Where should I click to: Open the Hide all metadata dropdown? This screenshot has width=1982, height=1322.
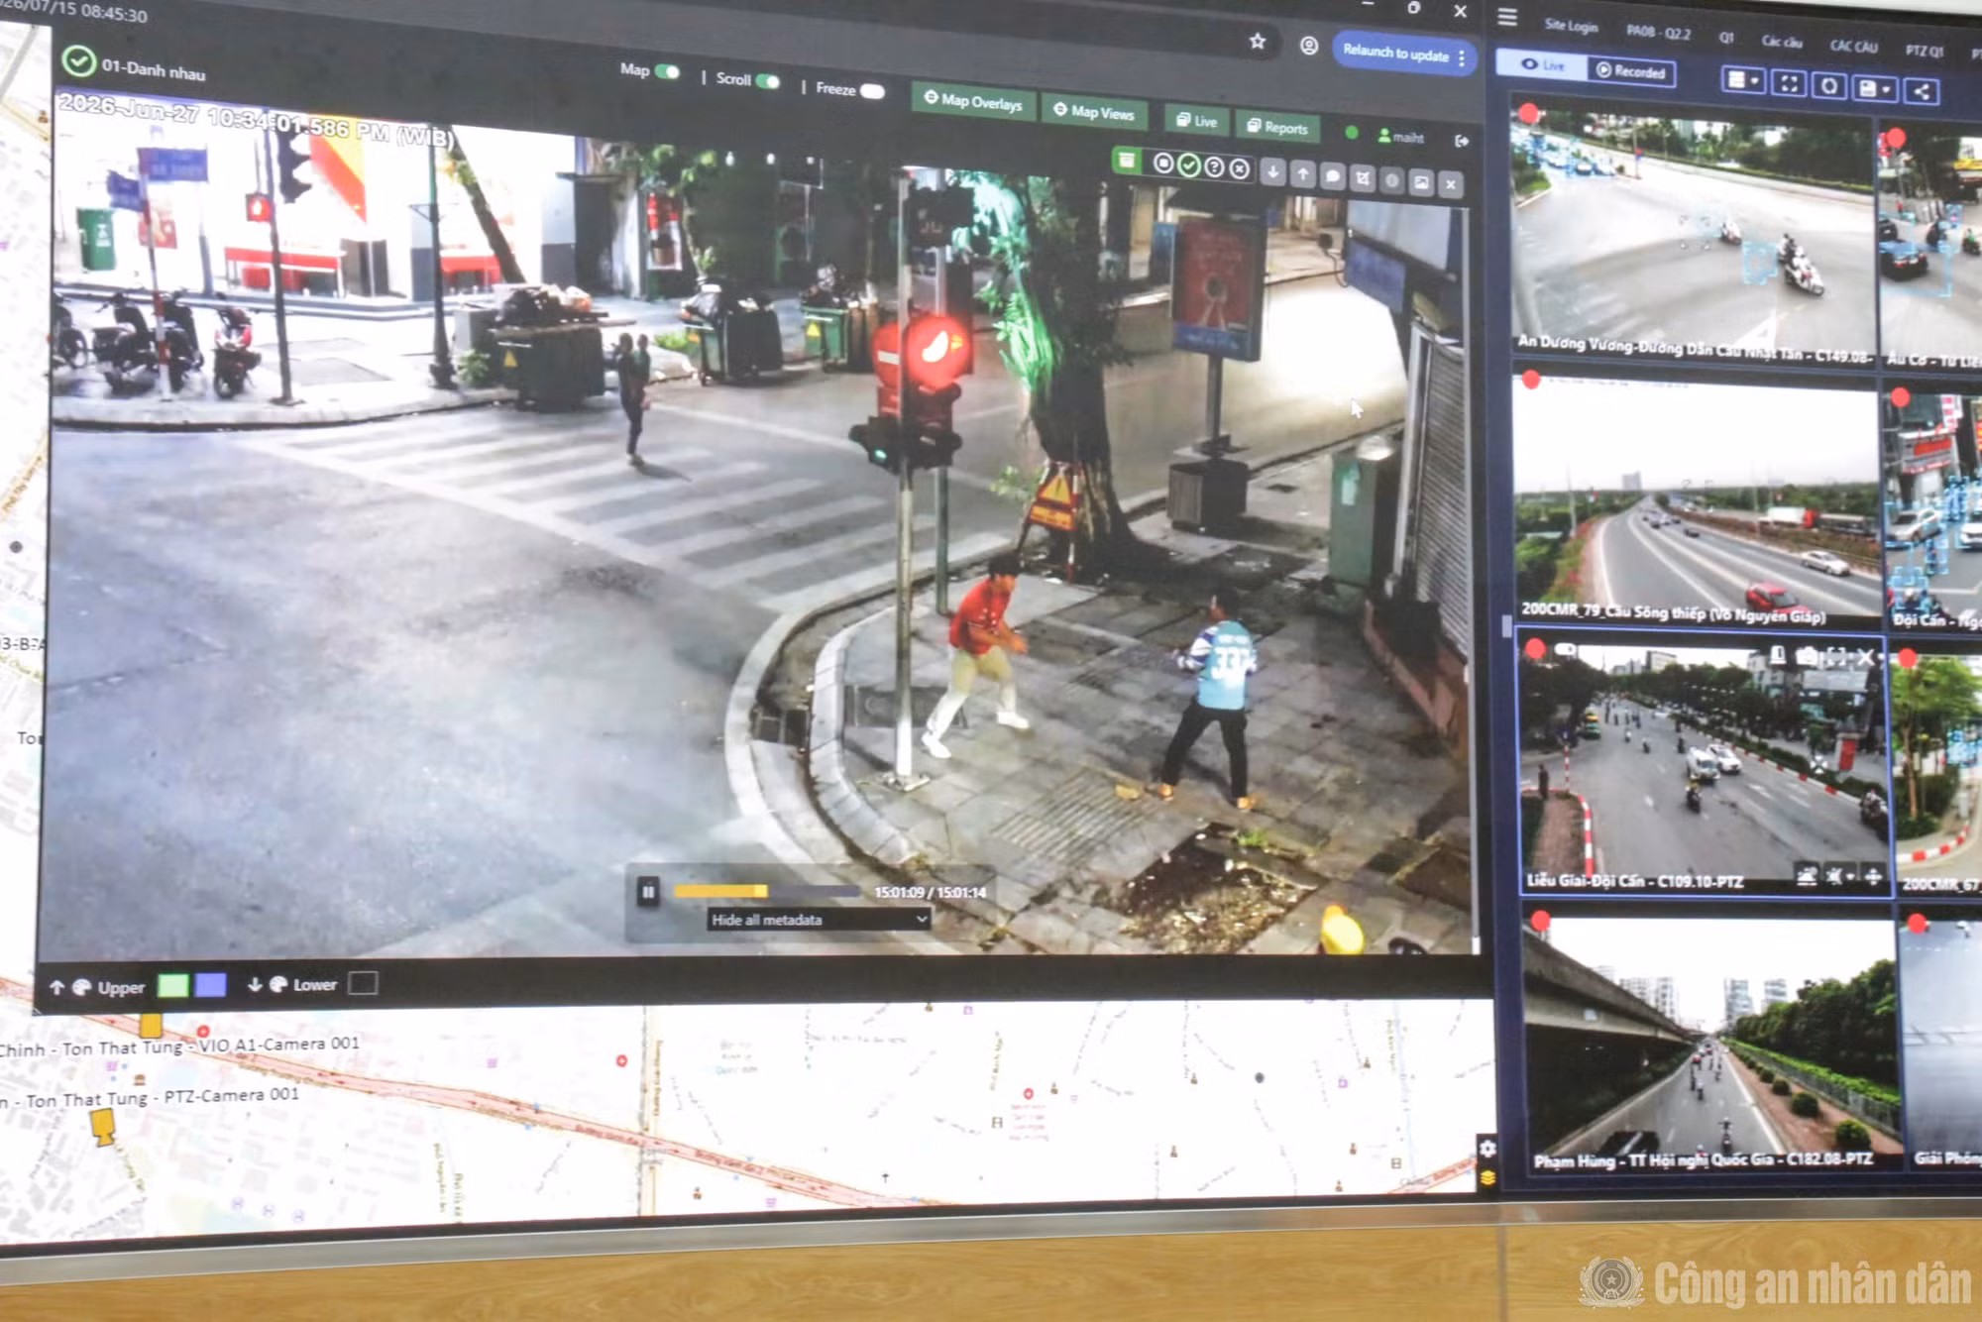(x=819, y=920)
